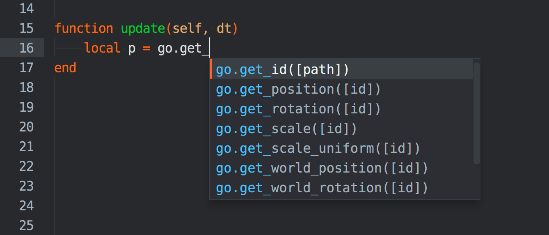Insert go.get_scale([id]) from autocomplete
Image resolution: width=549 pixels, height=235 pixels.
pos(286,129)
